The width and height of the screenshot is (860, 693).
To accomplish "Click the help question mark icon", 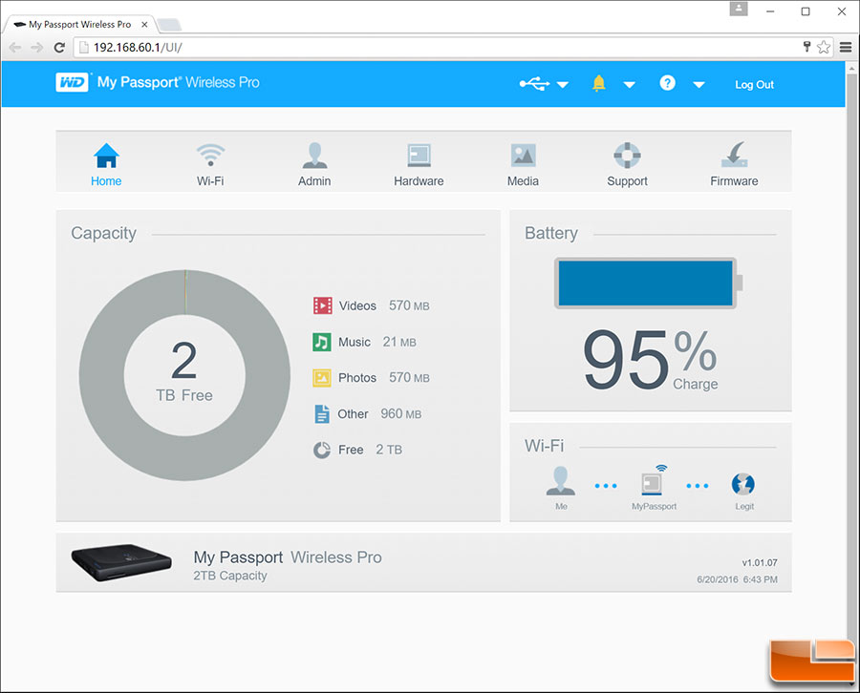I will click(x=667, y=83).
